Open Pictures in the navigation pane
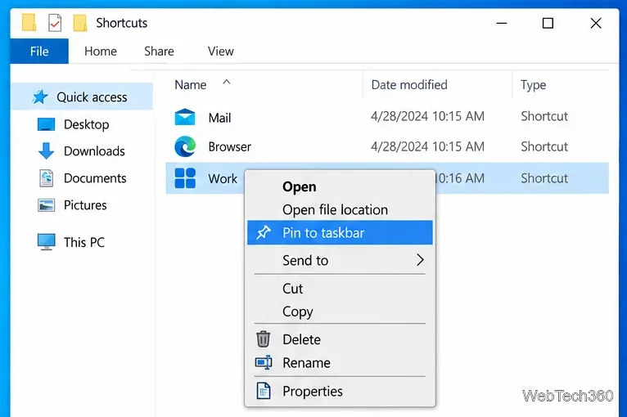 (85, 205)
